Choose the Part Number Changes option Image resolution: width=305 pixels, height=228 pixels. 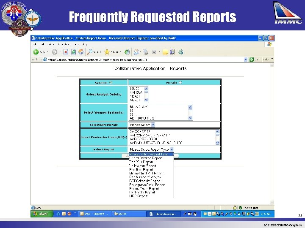pyautogui.click(x=145, y=177)
